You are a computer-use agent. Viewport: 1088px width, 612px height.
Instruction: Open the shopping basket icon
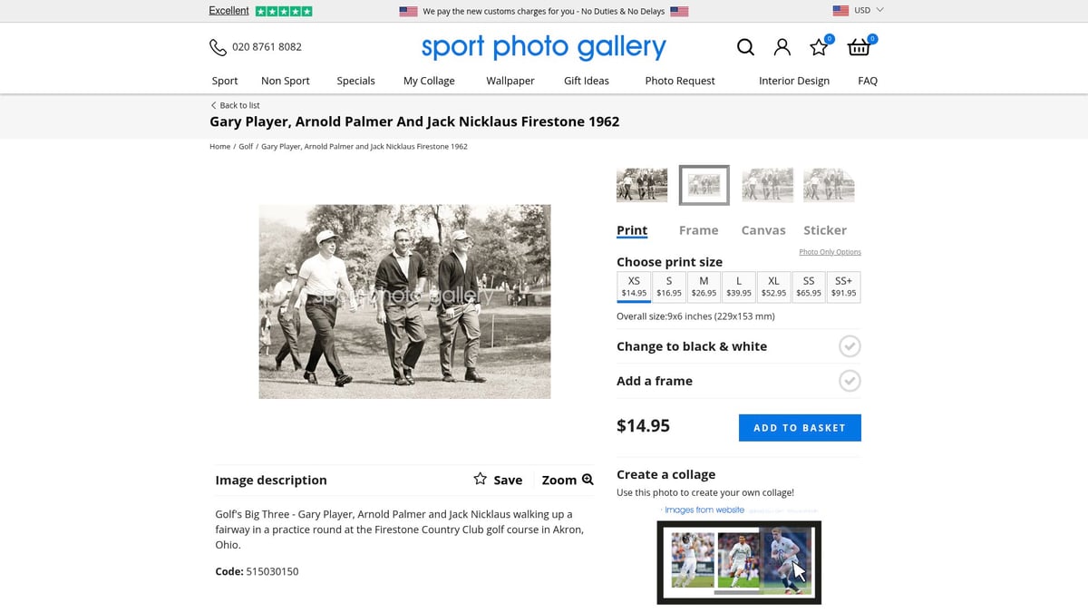(x=858, y=47)
